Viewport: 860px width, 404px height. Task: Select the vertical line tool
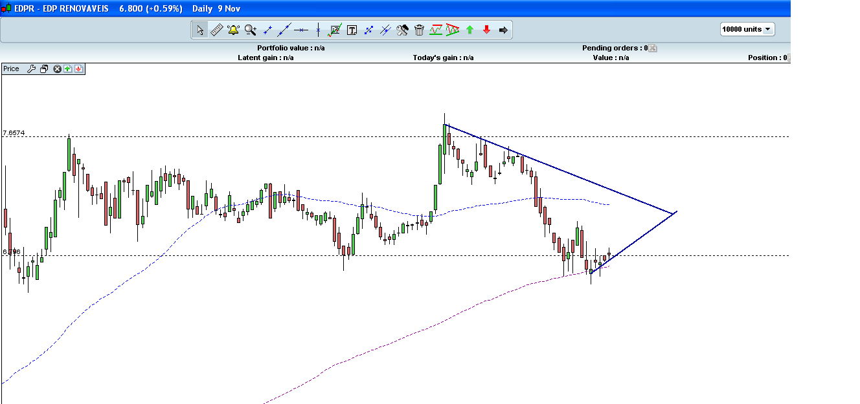pyautogui.click(x=318, y=30)
